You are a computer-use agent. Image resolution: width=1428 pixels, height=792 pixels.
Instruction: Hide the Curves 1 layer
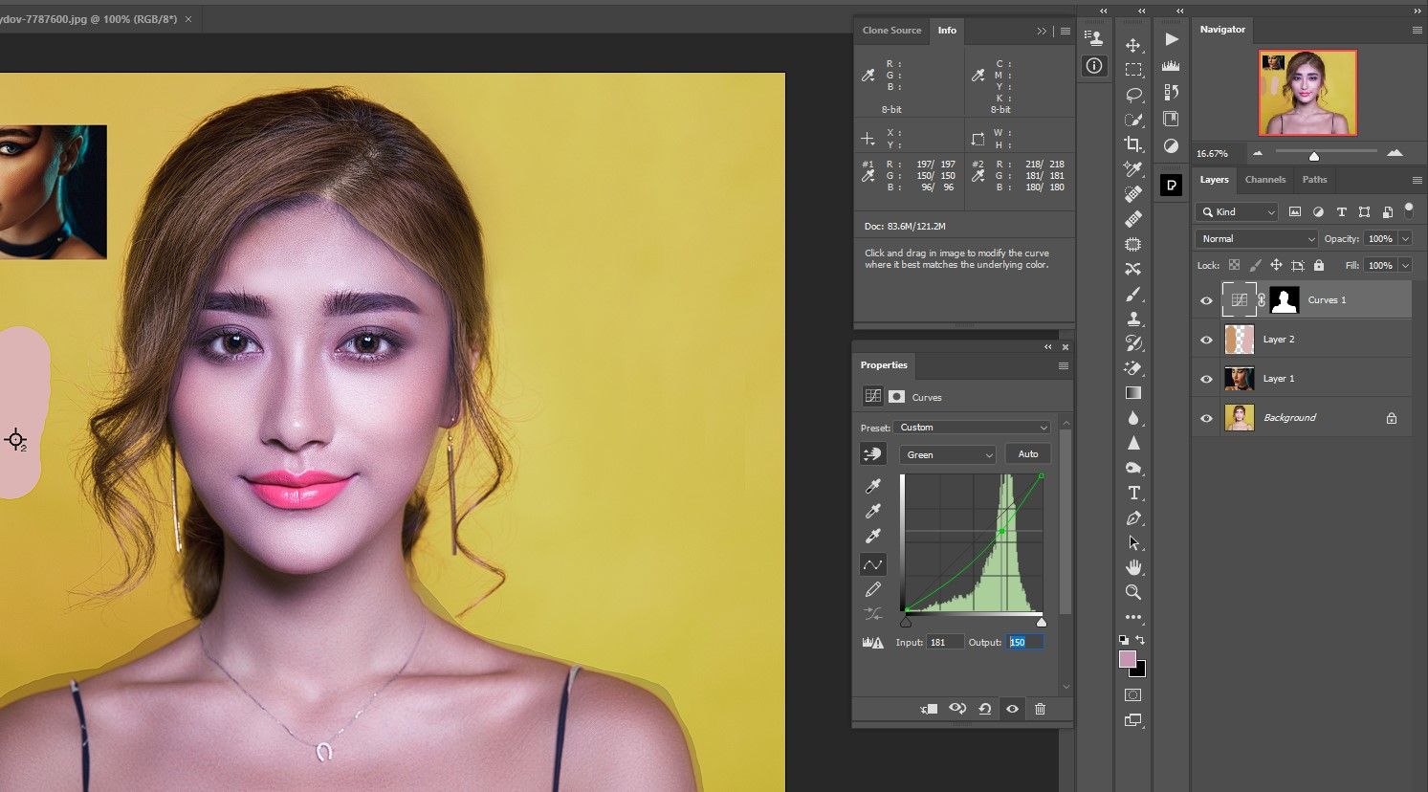[1206, 300]
